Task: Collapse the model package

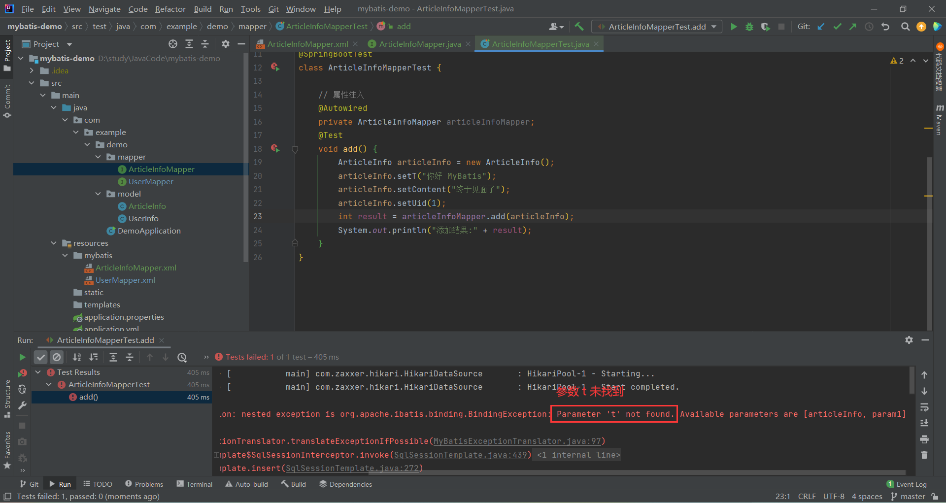Action: [x=98, y=194]
